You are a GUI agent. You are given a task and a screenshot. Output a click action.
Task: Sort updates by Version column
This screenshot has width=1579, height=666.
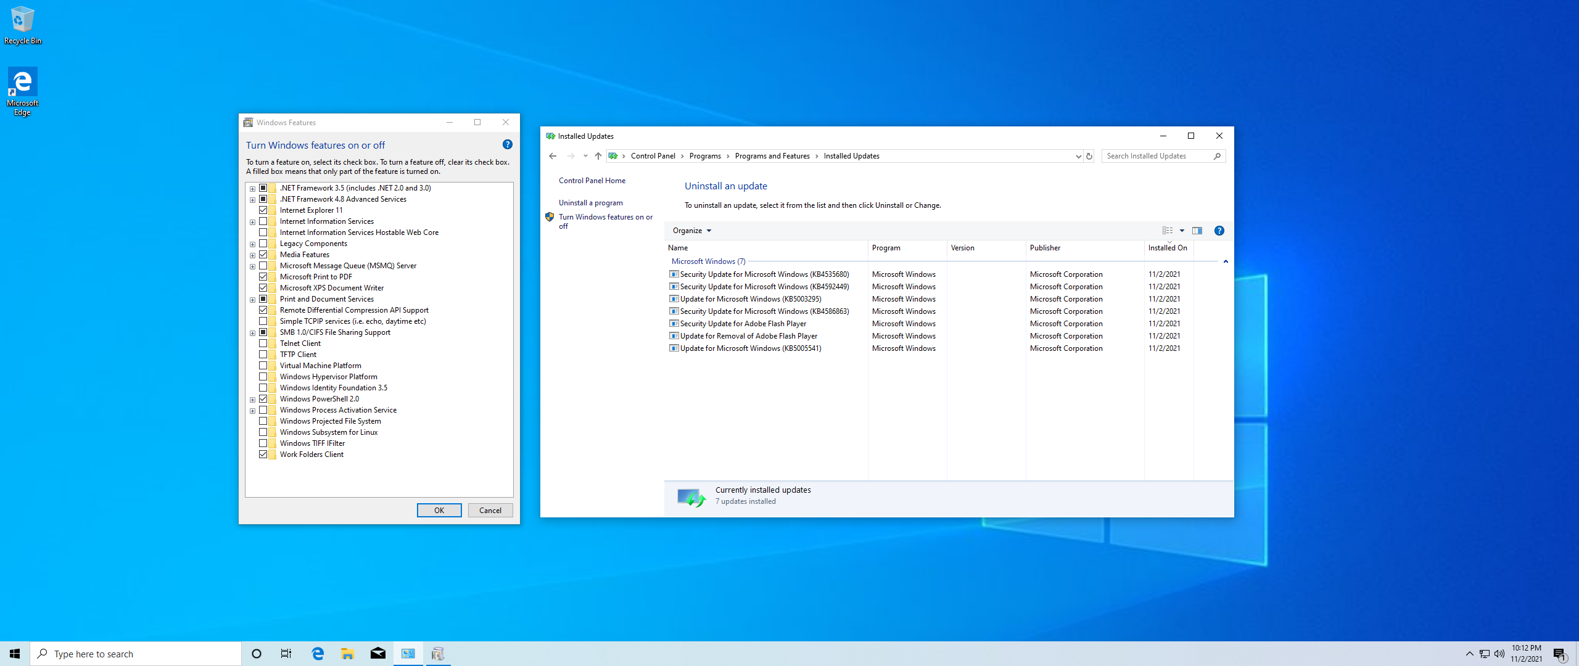(x=986, y=248)
